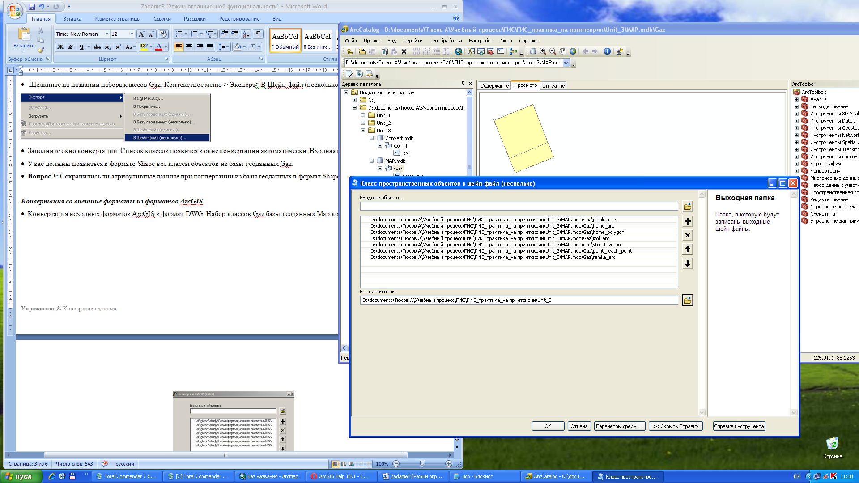This screenshot has width=859, height=483.
Task: Click Параметры среды button
Action: 619,426
